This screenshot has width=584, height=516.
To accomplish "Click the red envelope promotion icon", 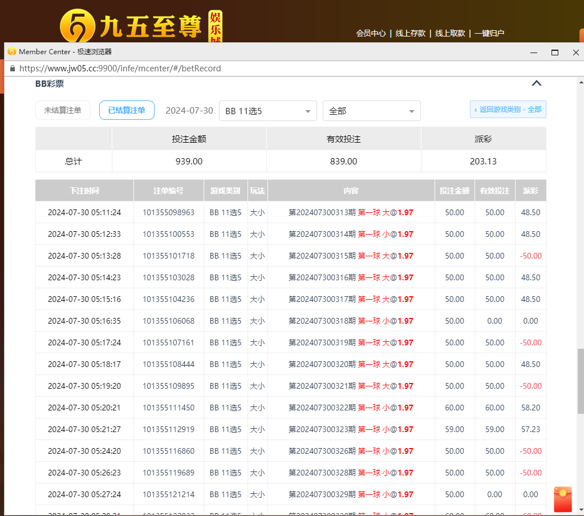I will (562, 499).
